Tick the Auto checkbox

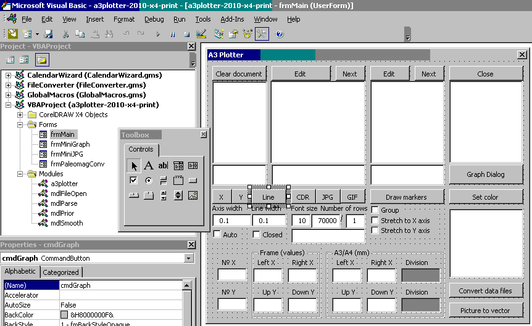(x=217, y=234)
